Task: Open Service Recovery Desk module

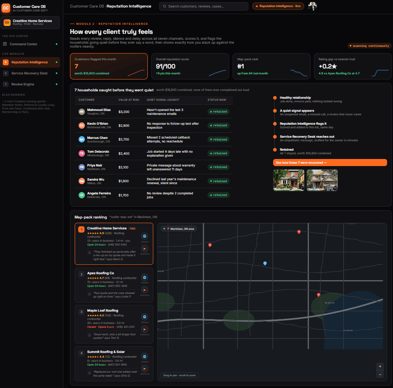Action: pos(30,73)
